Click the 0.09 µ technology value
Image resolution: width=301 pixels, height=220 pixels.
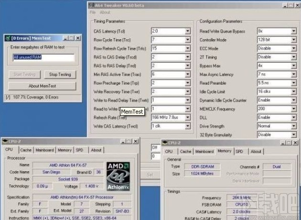42,186
